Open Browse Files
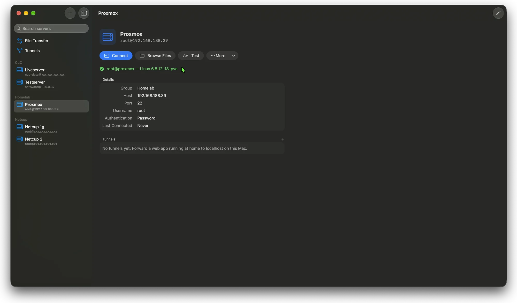This screenshot has height=303, width=517. click(x=155, y=56)
